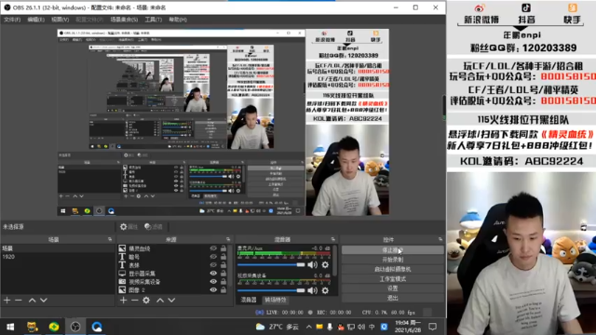Open 设置 settings in the controls panel
596x335 pixels.
pos(392,288)
